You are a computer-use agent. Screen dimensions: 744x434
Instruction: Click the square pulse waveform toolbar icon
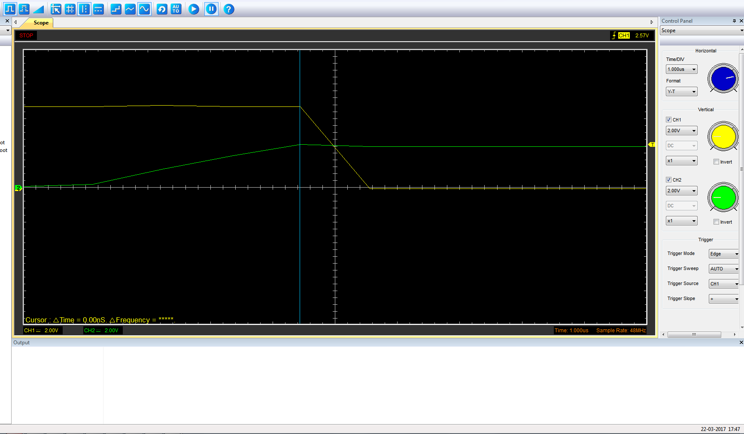click(10, 9)
